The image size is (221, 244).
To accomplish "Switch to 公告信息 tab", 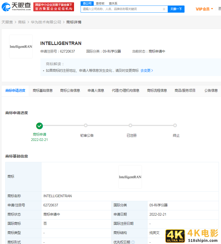I will [x=211, y=90].
